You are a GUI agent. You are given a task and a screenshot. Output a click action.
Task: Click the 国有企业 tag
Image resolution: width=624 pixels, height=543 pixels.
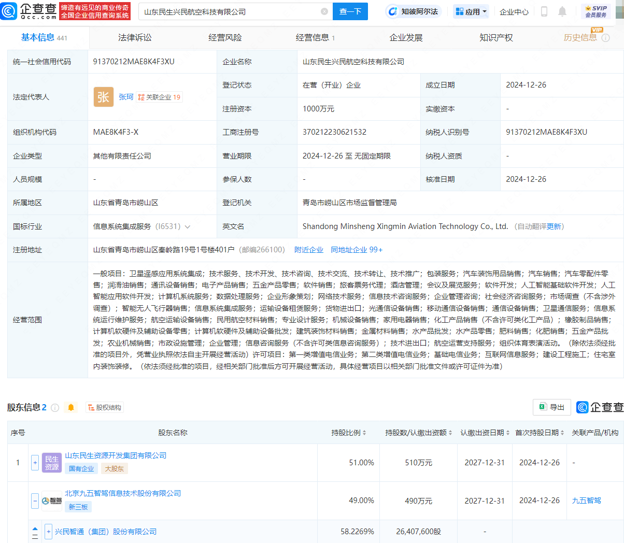82,468
